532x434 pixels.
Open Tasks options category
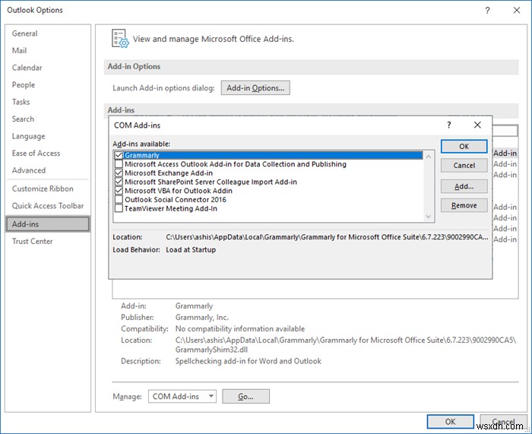(21, 102)
